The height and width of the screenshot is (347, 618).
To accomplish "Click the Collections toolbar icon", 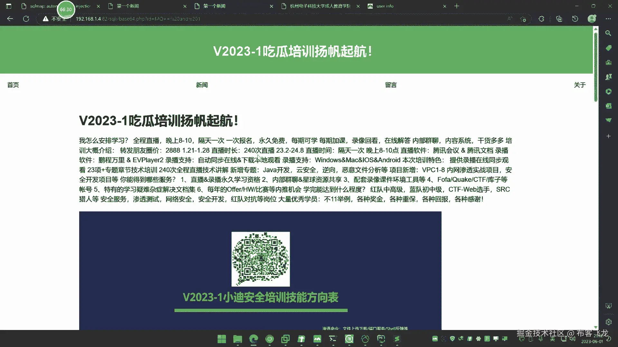I will [559, 19].
